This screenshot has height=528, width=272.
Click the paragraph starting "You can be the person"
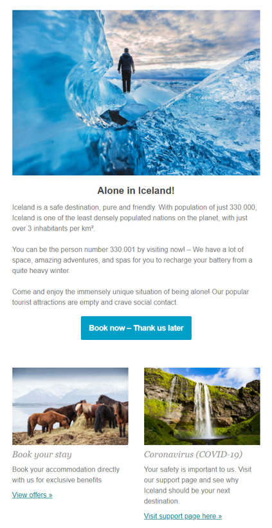click(x=132, y=260)
